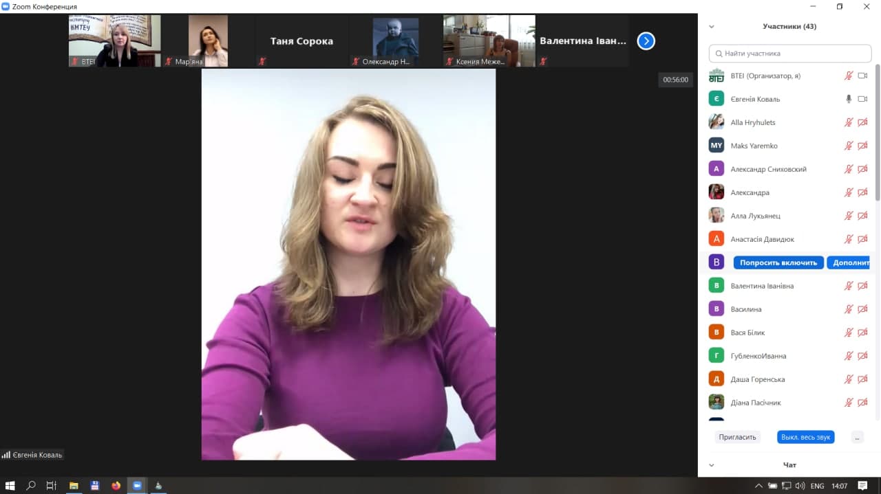Click the signal strength icon near Євгенія Коваль label
Screen dimensions: 881x494
point(6,455)
